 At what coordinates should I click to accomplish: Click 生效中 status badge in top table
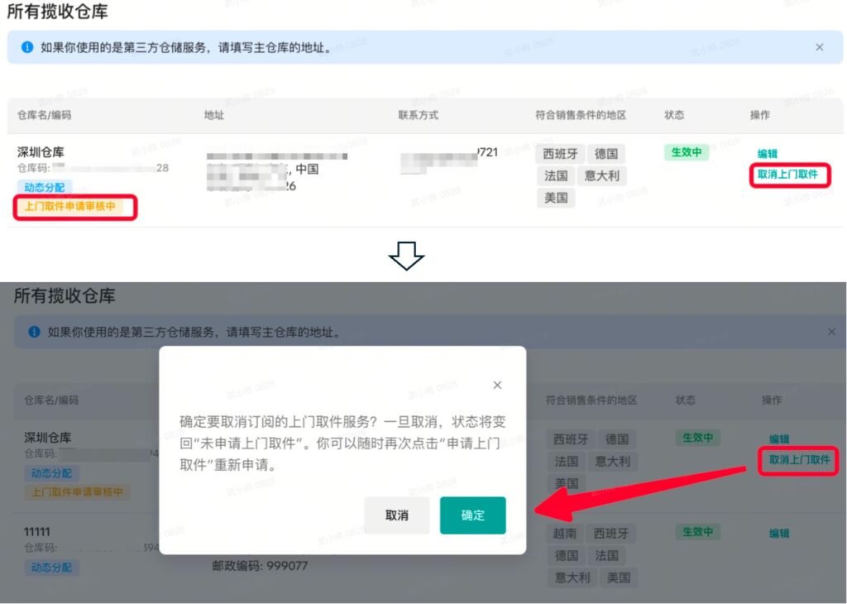tap(686, 152)
